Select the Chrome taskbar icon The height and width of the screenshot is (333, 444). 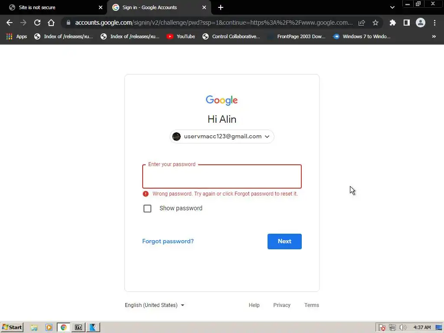tap(63, 327)
